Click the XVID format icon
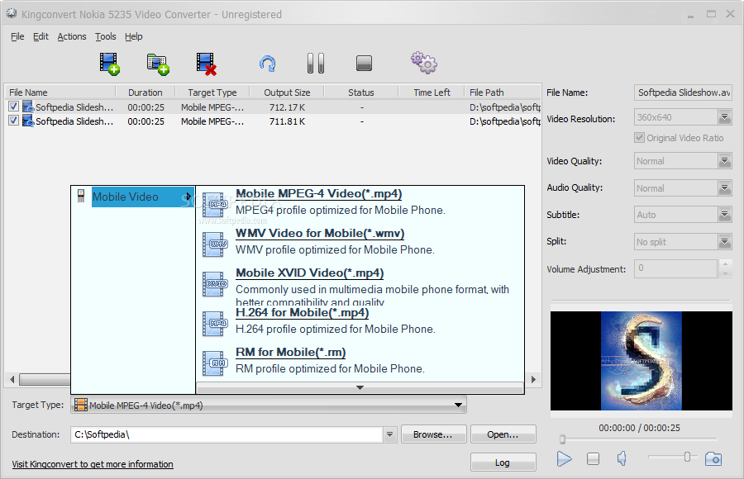Viewport: 744px width, 479px height. (x=215, y=283)
